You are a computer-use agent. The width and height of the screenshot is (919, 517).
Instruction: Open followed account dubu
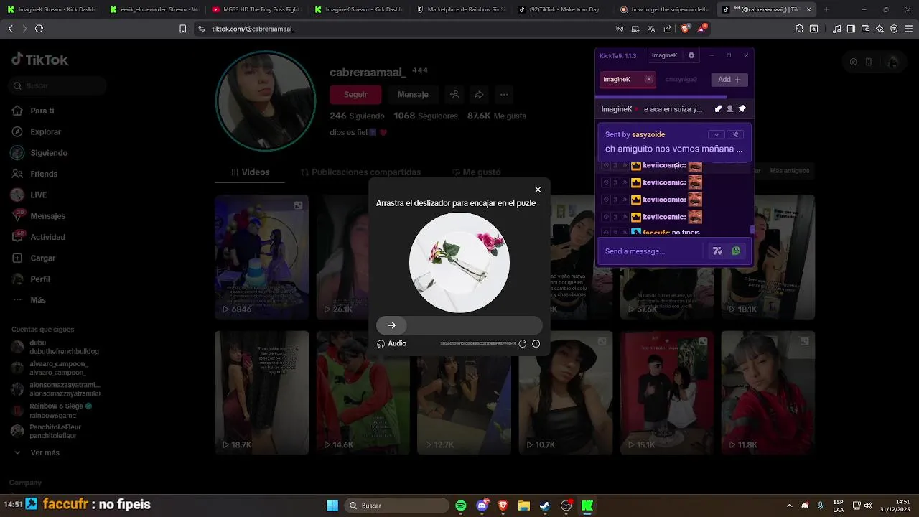click(55, 347)
